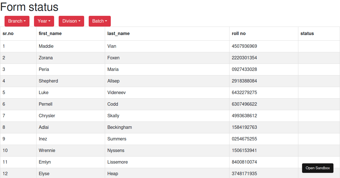Click the Form status heading
340x178 pixels.
coord(29,7)
